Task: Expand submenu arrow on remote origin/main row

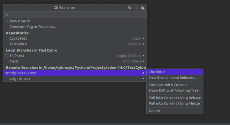Action: click(143, 79)
